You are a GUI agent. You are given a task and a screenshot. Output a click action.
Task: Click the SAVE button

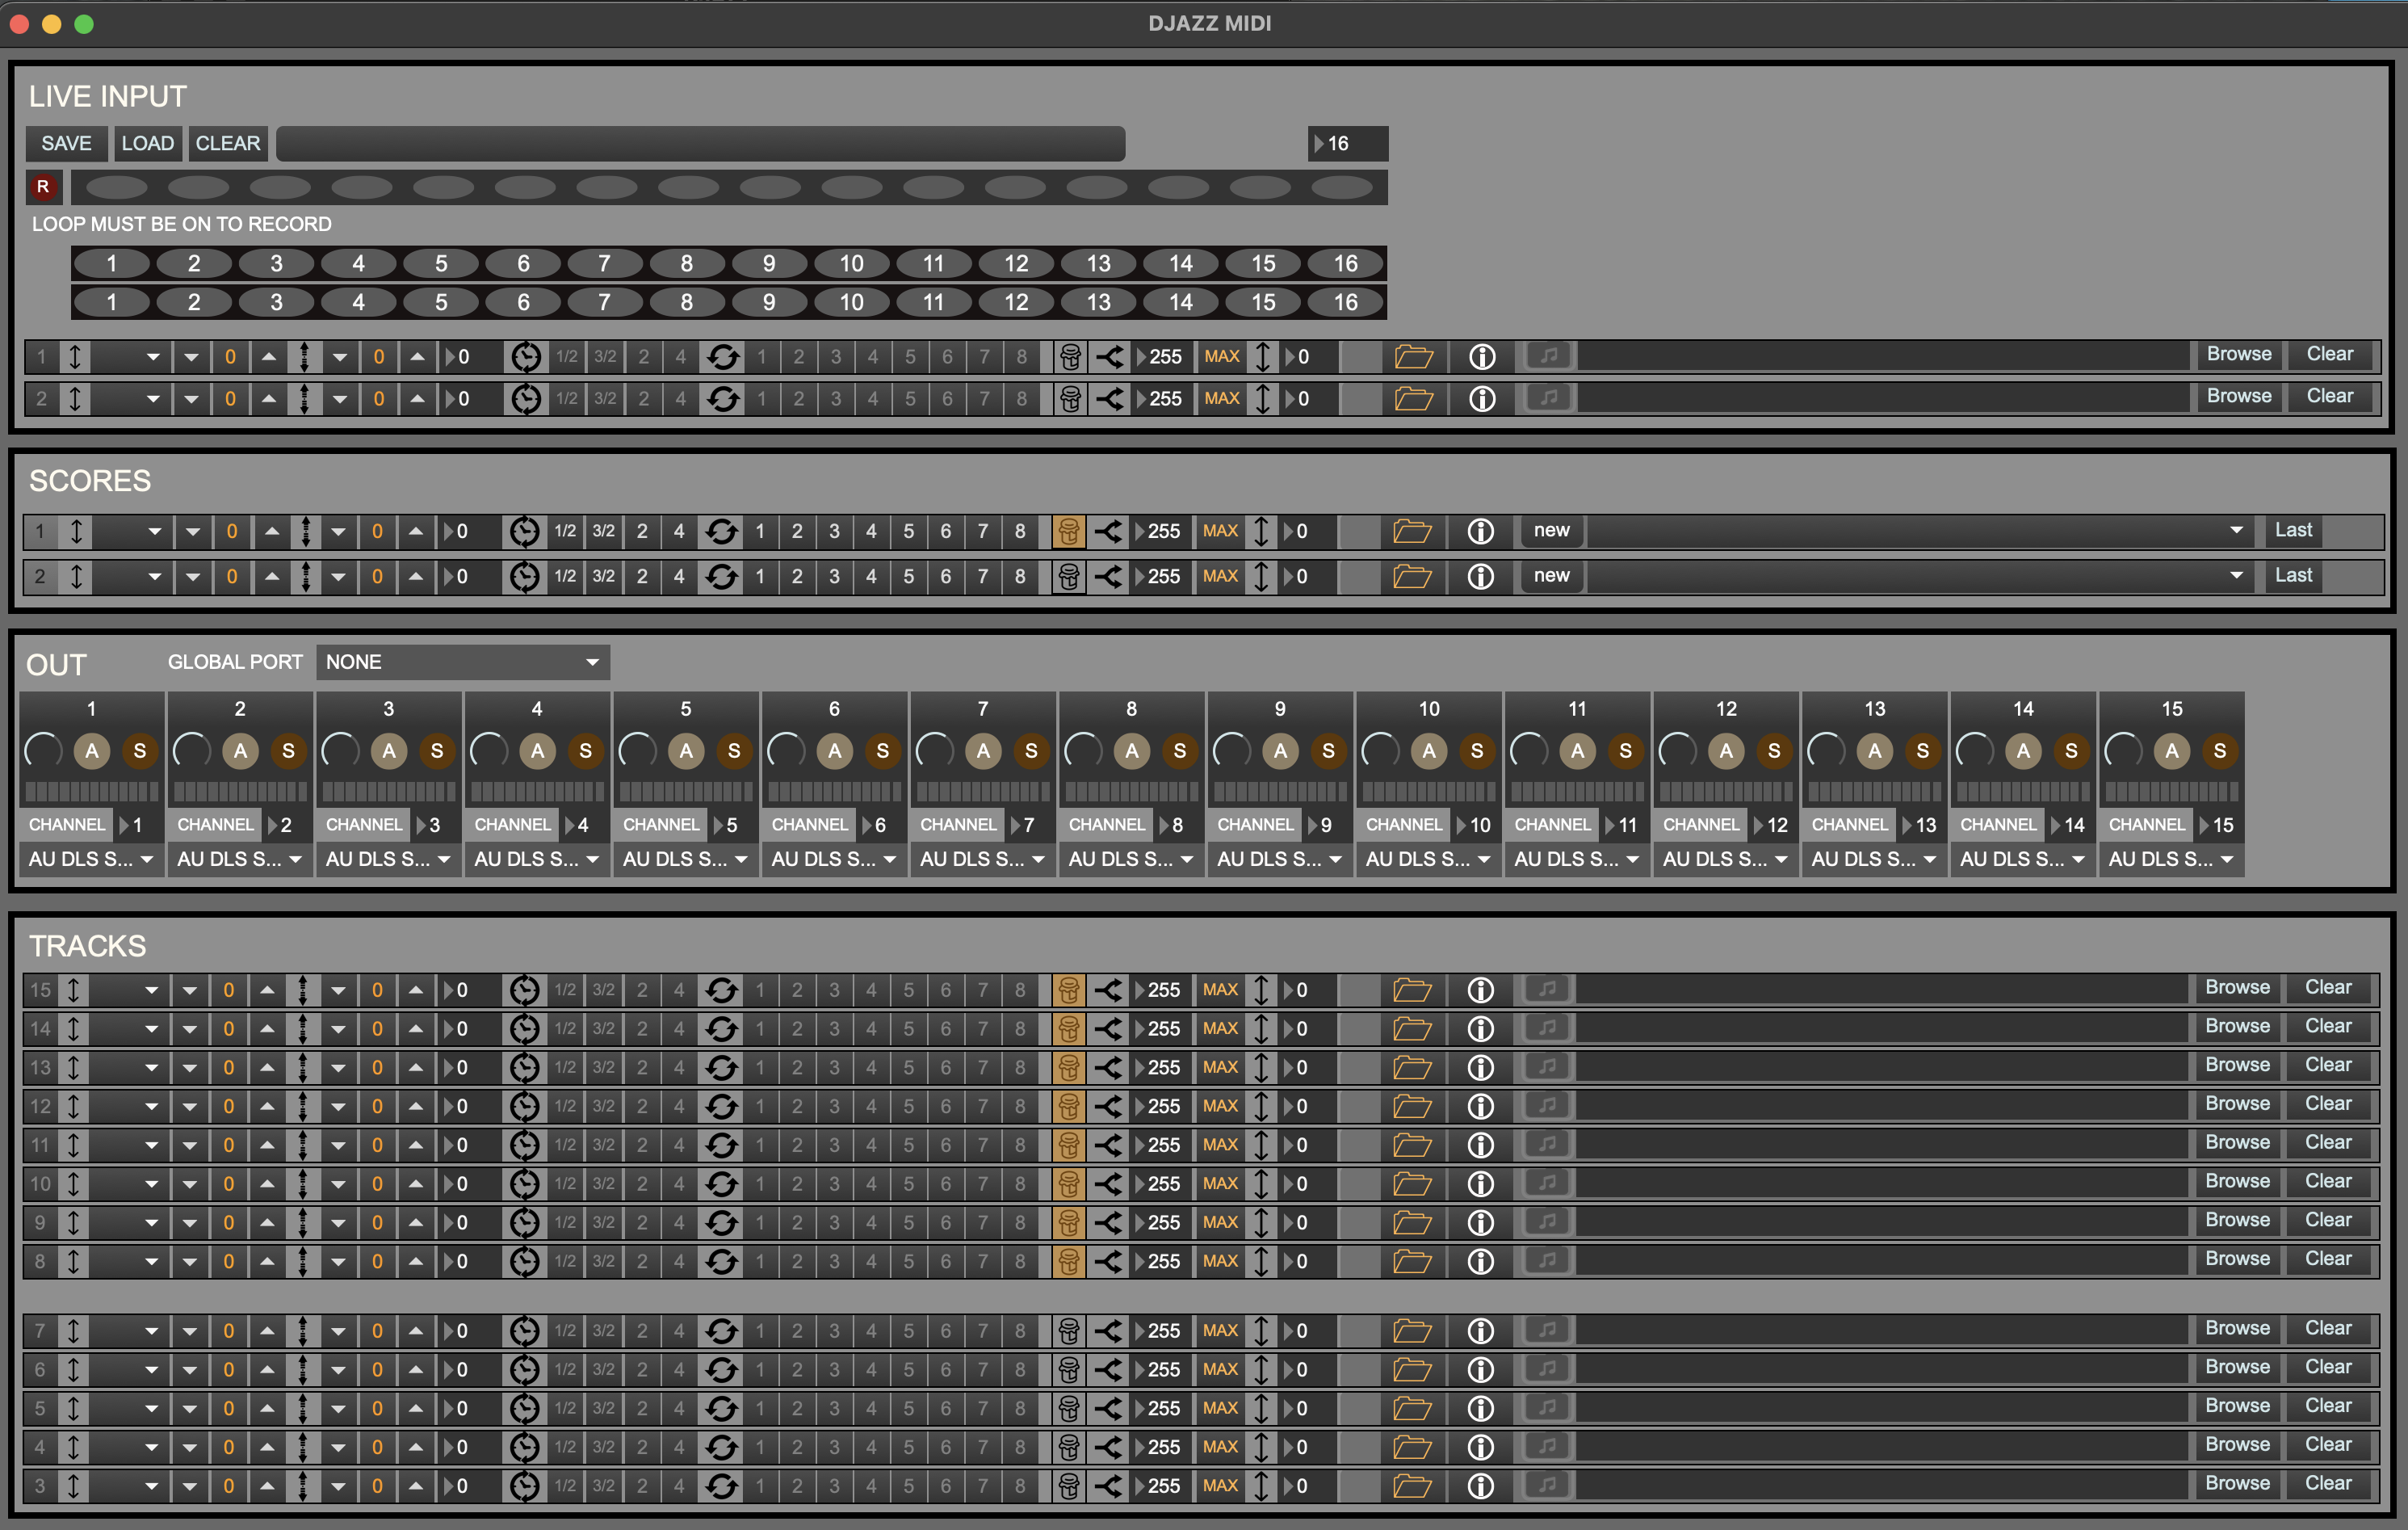click(66, 143)
